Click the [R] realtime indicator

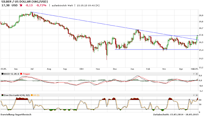click(98, 5)
